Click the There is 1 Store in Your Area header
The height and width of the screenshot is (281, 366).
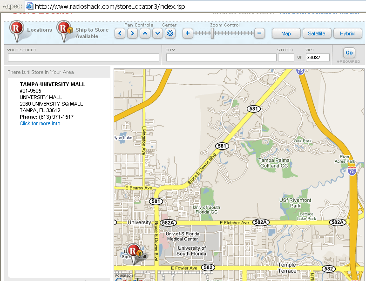click(x=41, y=72)
